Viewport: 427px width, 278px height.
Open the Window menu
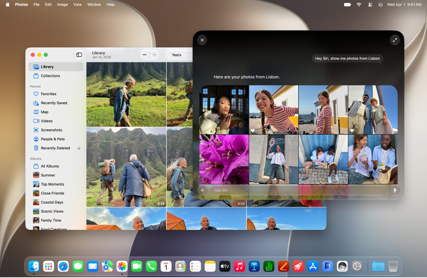pyautogui.click(x=94, y=4)
